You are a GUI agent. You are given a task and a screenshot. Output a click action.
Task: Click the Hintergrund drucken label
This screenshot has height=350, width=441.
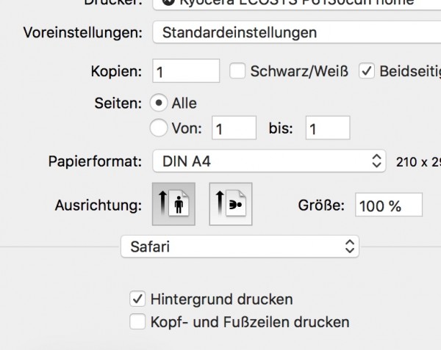pyautogui.click(x=222, y=299)
